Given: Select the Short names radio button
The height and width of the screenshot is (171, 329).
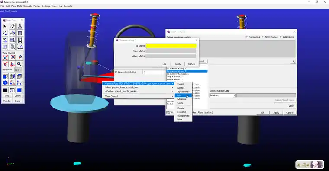Looking at the screenshot, I should coord(263,37).
